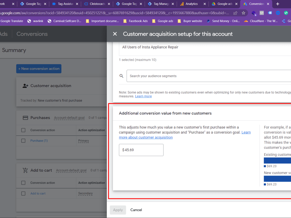
Task: Click the blue square extension icon
Action: [x=270, y=13]
